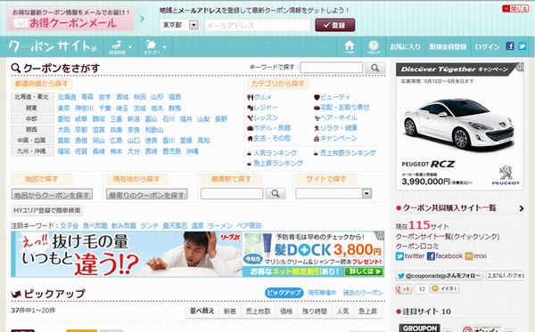Switch to the 現在開催中 tab
Screen dimensions: 535x332
(322, 293)
